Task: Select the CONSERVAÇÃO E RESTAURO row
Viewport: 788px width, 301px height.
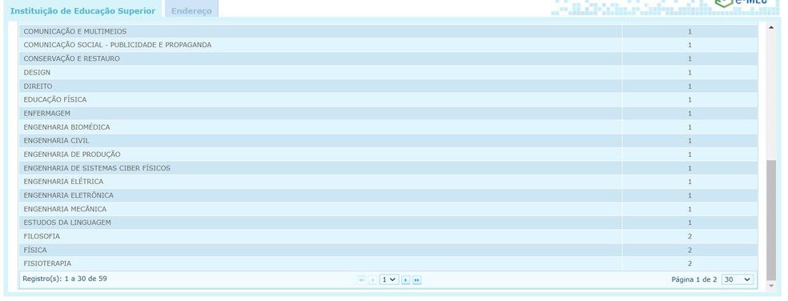Action: [388, 58]
